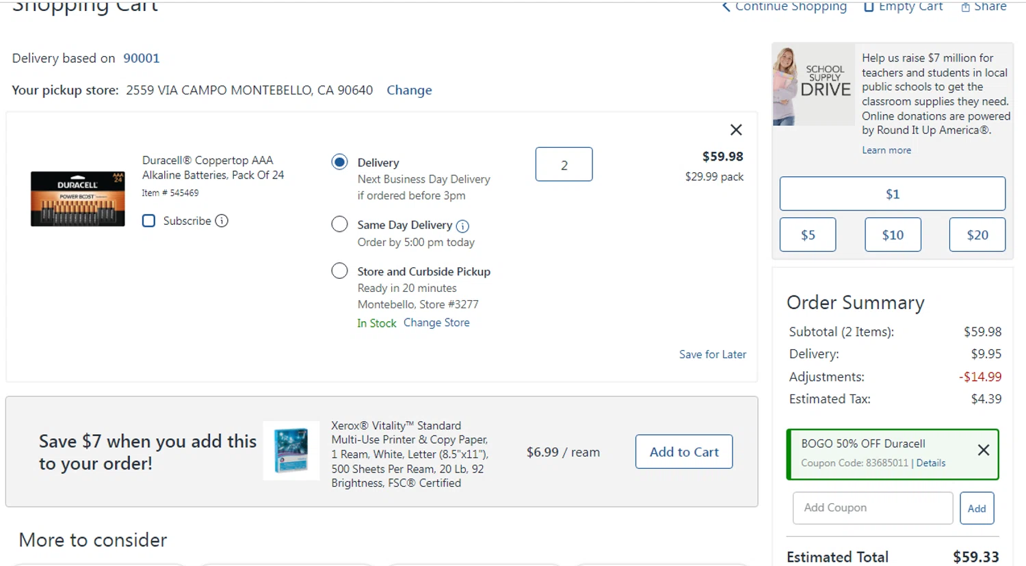Click the School Supply Drive banner image

[814, 85]
